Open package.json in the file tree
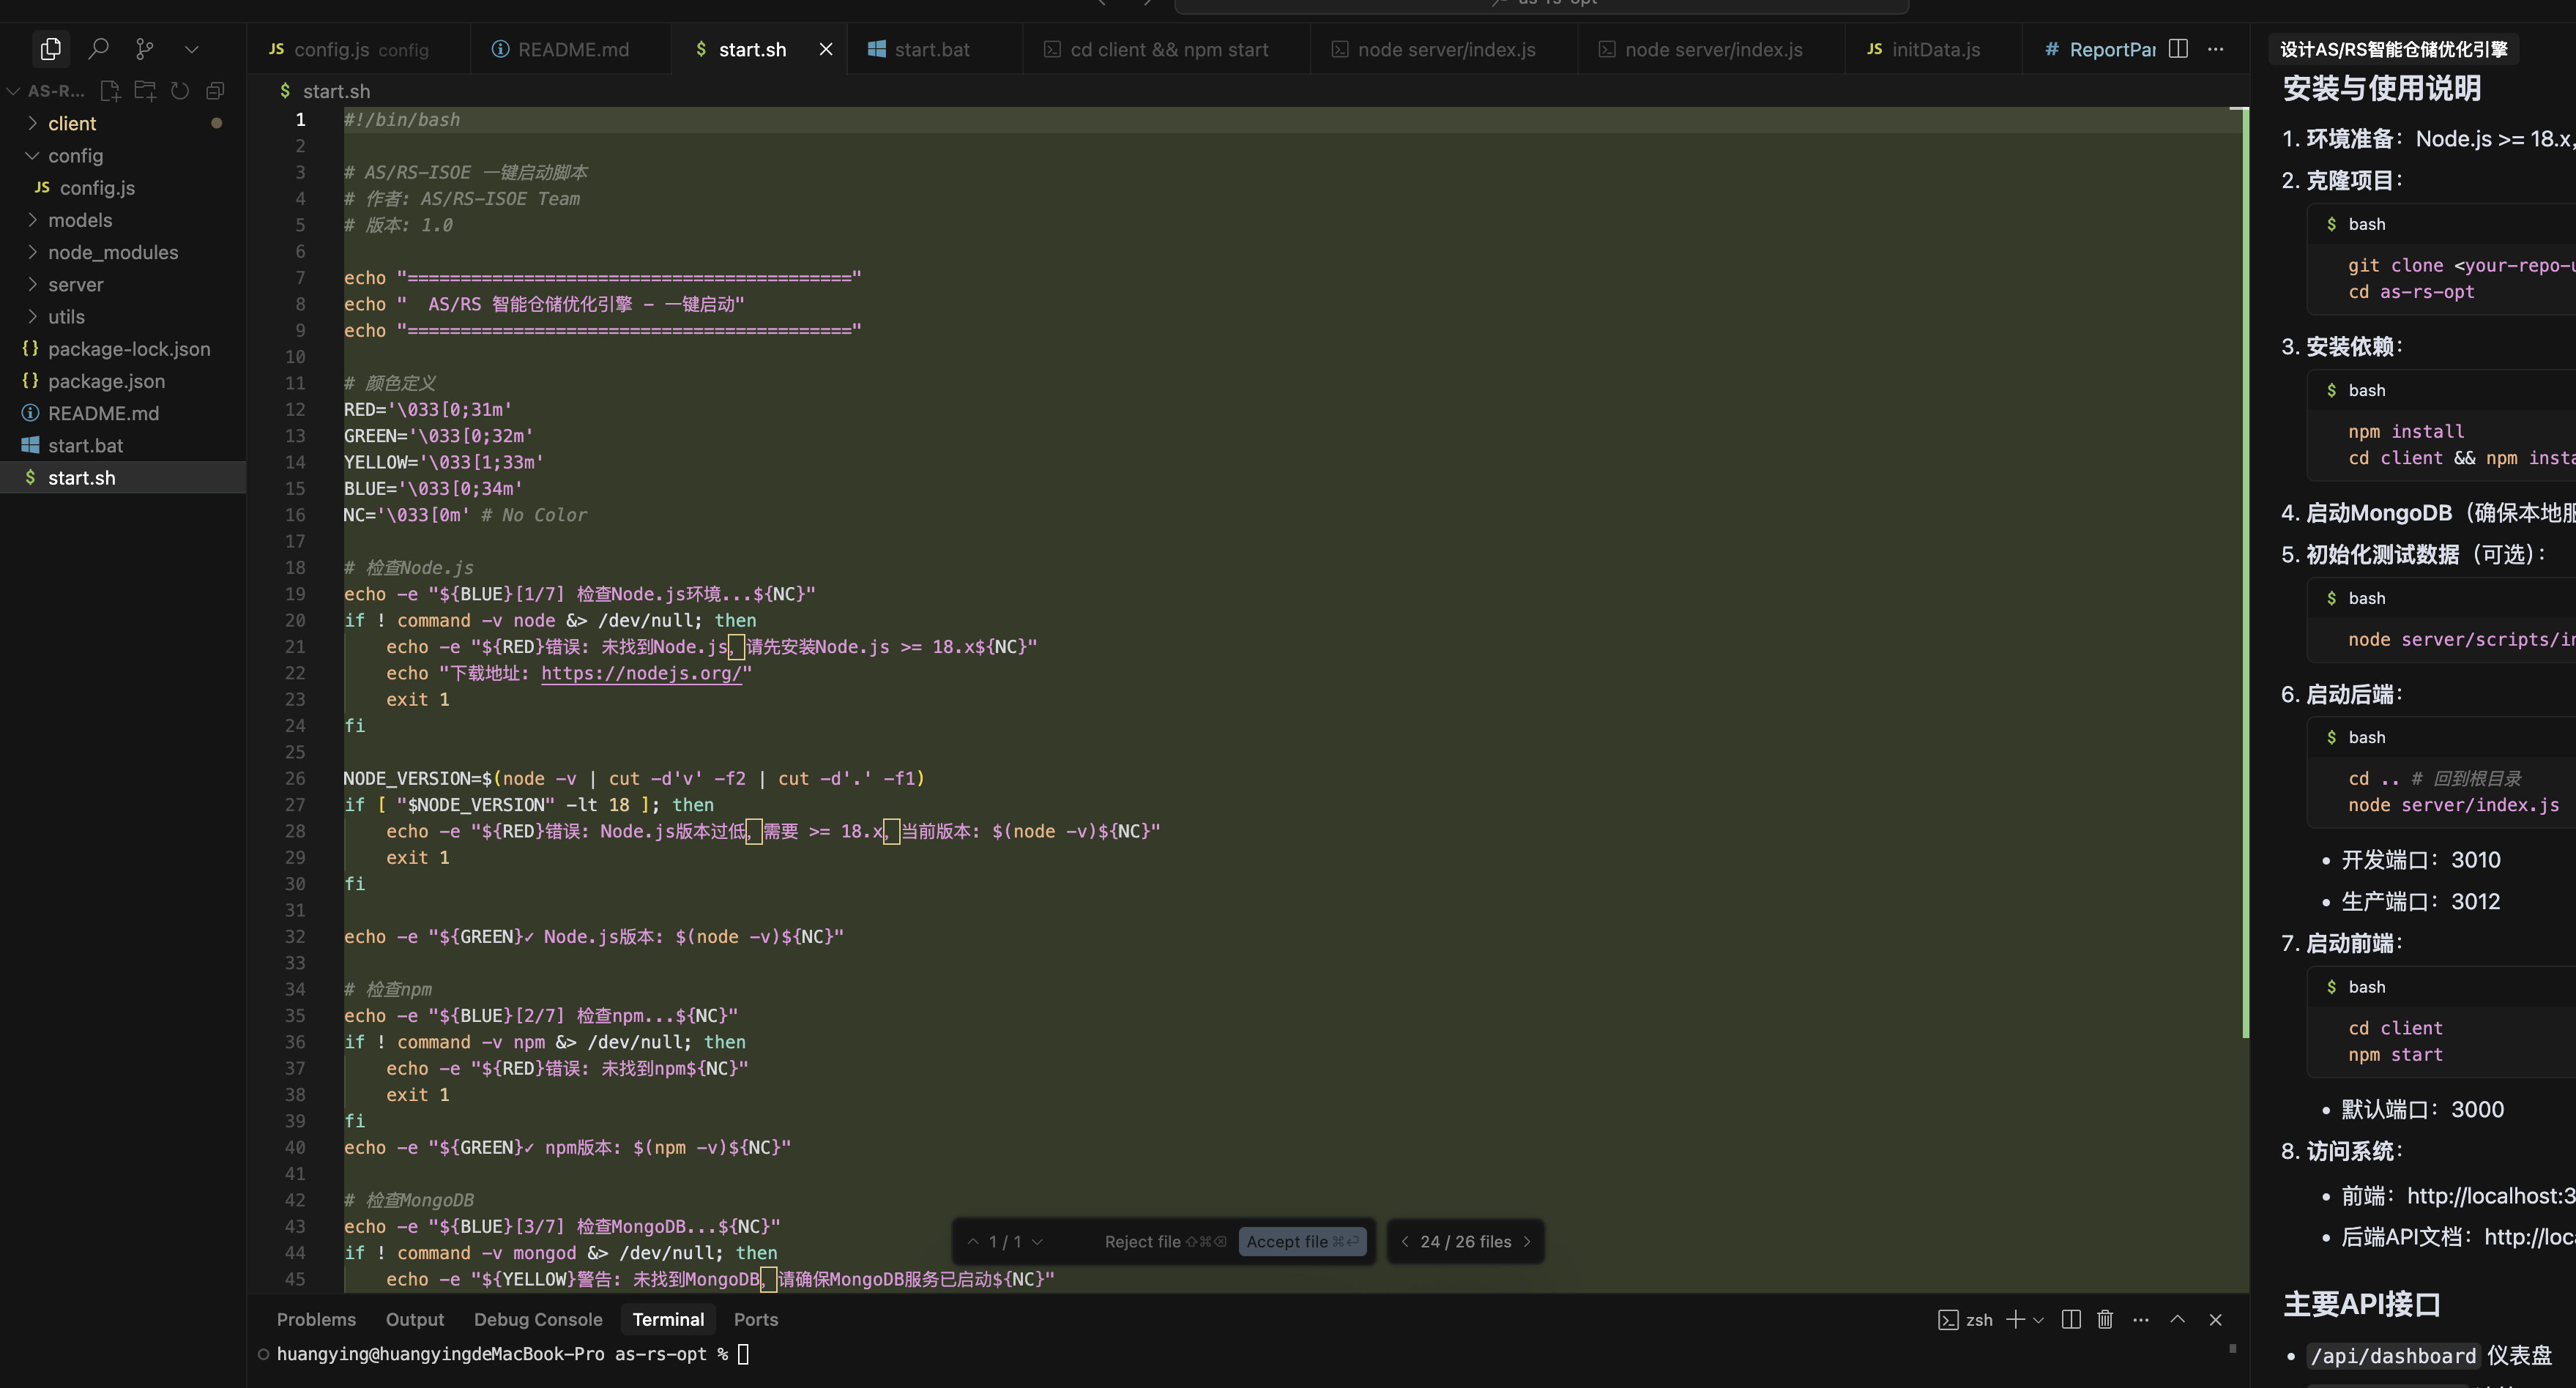Image resolution: width=2576 pixels, height=1388 pixels. pyautogui.click(x=106, y=381)
